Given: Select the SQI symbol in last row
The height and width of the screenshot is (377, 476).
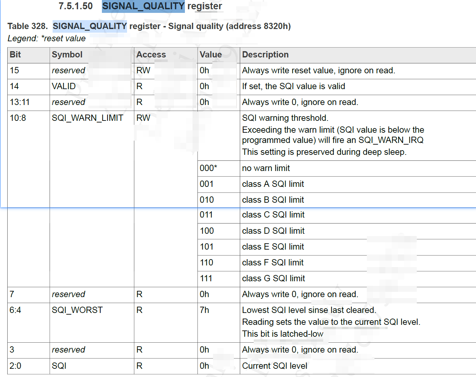Looking at the screenshot, I should tap(59, 366).
